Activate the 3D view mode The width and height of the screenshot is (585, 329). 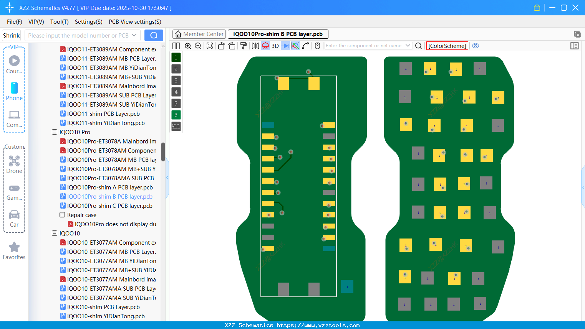point(275,46)
